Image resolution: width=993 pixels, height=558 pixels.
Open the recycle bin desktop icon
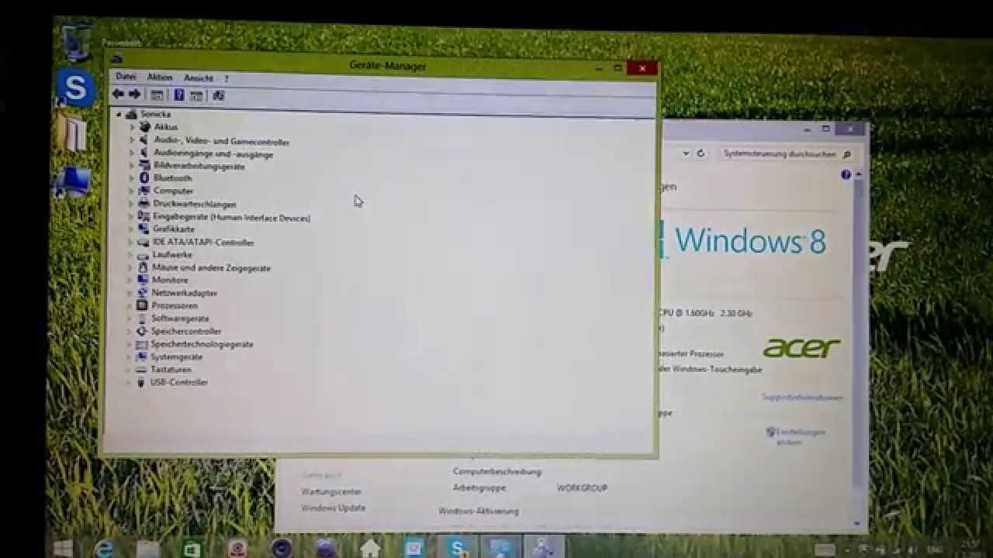(78, 43)
